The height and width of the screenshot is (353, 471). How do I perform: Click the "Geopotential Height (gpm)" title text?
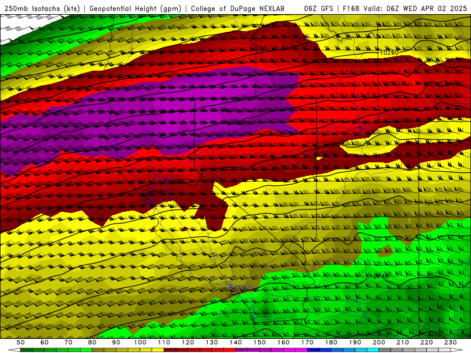click(x=135, y=8)
